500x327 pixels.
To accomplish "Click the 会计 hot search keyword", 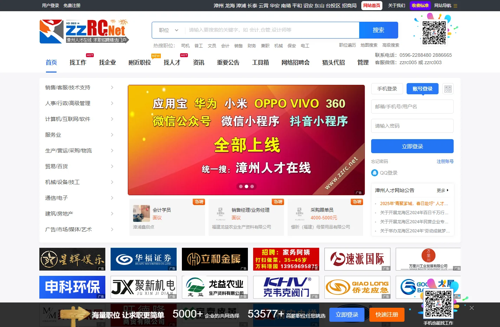I will coord(225,46).
